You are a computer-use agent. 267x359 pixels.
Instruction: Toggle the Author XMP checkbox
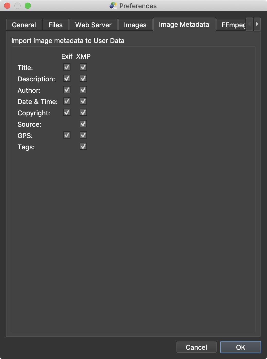(83, 90)
